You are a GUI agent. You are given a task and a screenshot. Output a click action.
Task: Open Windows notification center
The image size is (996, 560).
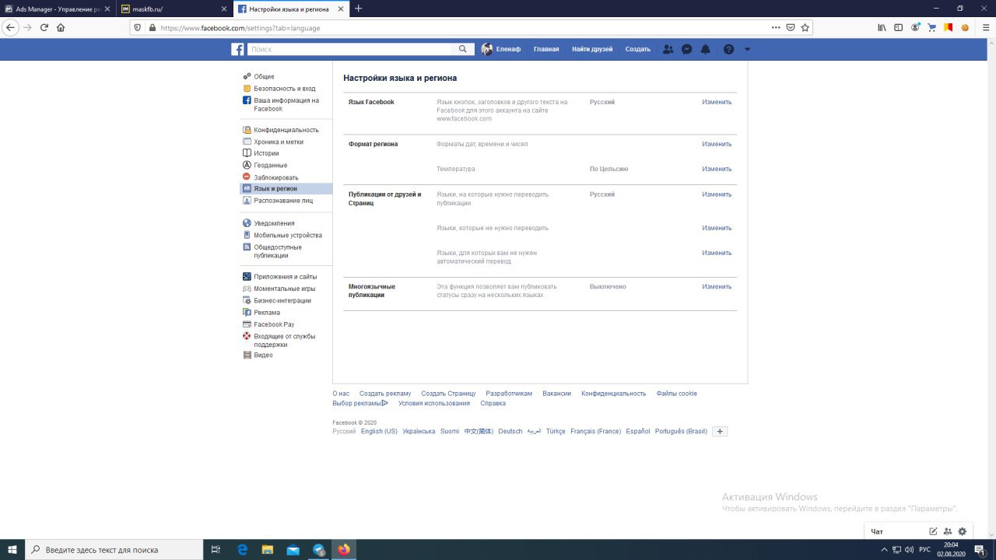(980, 550)
